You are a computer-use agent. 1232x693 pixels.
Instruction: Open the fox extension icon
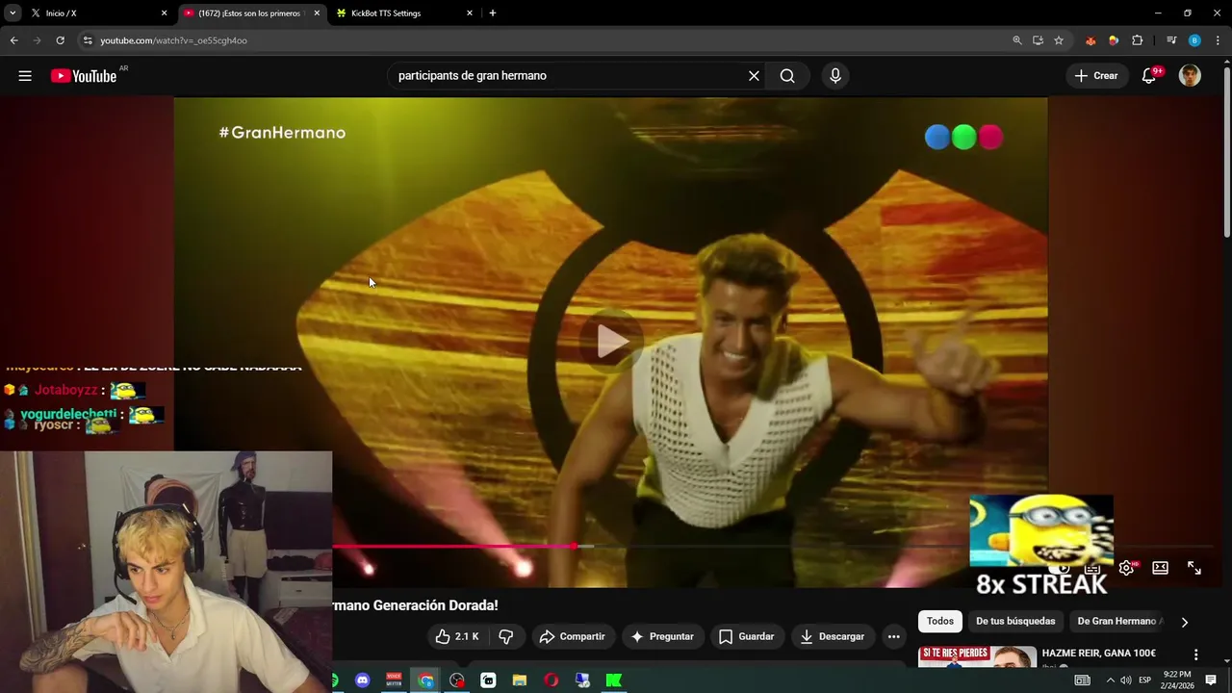[x=1091, y=40]
